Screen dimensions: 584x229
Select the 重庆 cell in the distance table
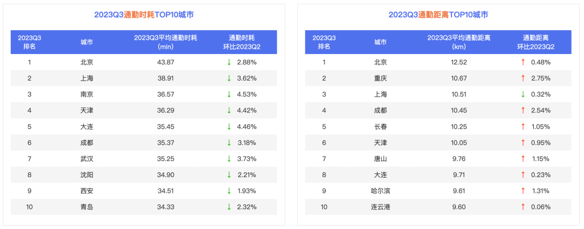(x=381, y=78)
